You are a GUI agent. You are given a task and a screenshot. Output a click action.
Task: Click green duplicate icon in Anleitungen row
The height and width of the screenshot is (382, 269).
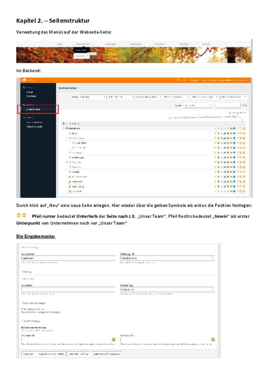(x=219, y=157)
